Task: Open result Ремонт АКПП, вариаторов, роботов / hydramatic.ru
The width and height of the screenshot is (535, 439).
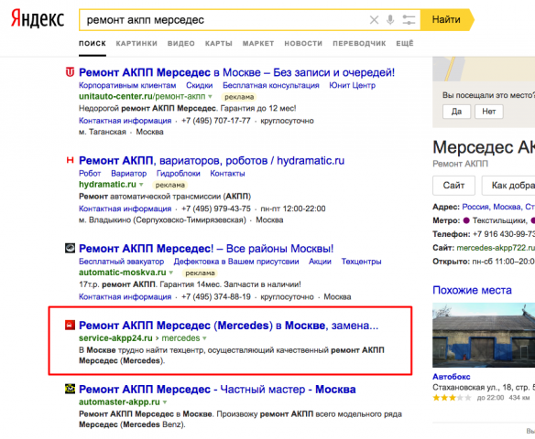Action: pos(212,160)
